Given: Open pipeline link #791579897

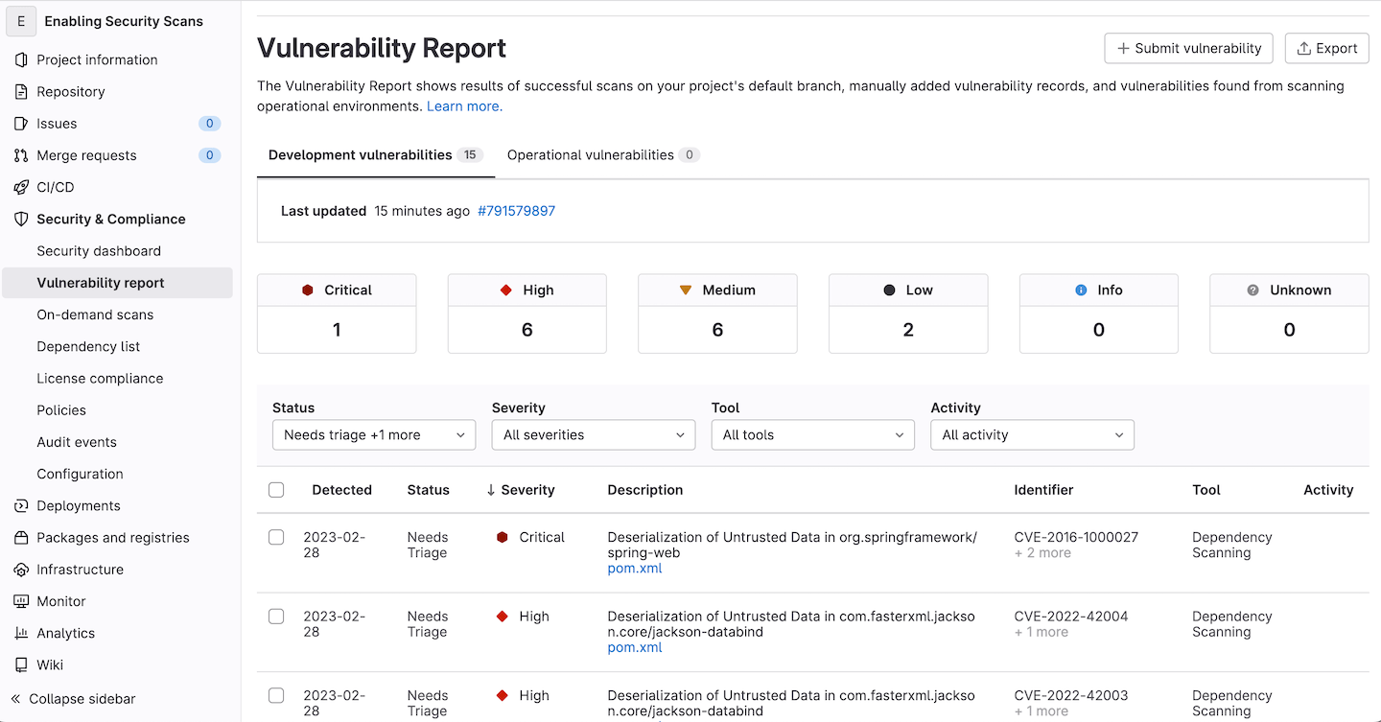Looking at the screenshot, I should click(x=516, y=211).
